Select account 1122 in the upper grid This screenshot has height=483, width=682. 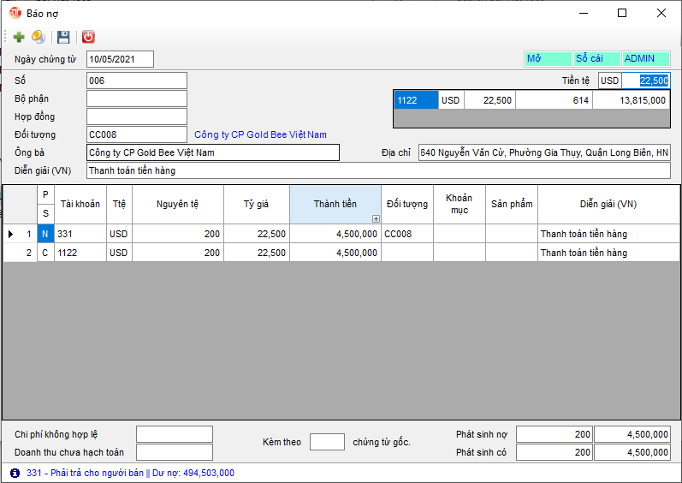tap(416, 100)
